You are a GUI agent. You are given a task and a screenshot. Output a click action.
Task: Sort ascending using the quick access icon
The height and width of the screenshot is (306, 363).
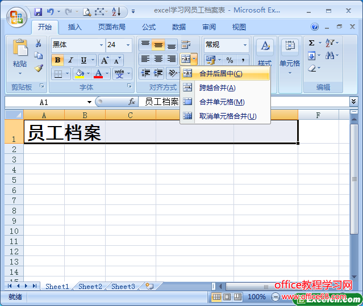coord(116,11)
